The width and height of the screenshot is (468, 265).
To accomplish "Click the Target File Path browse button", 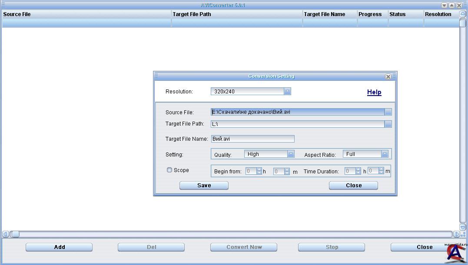I will point(388,124).
